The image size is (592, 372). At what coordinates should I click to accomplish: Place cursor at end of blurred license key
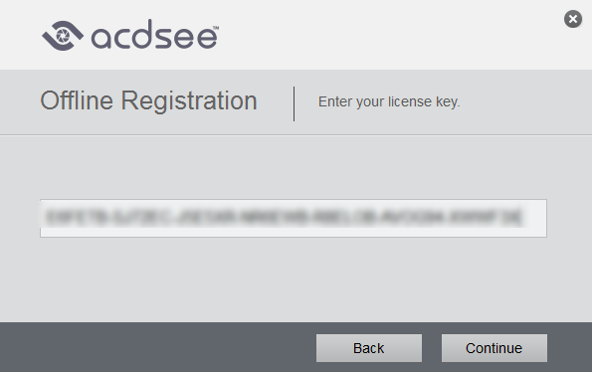tap(522, 218)
